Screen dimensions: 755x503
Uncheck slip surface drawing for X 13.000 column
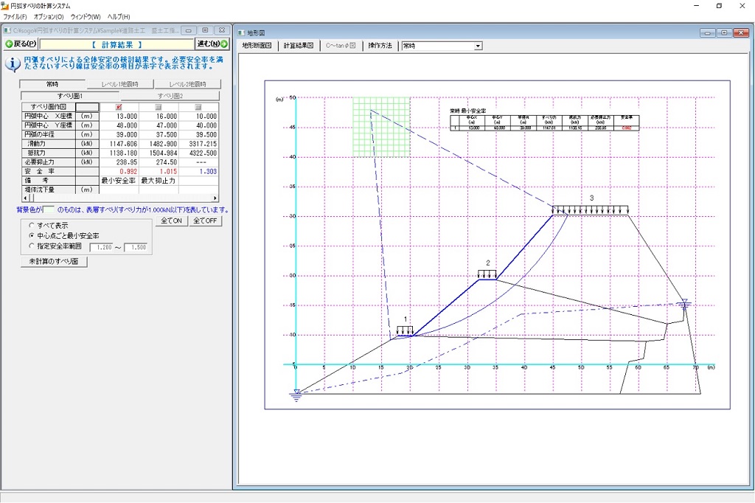119,107
